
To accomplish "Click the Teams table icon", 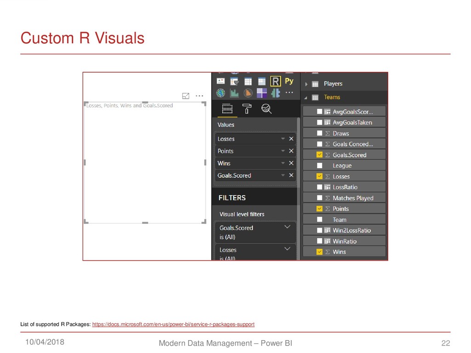I will point(315,97).
